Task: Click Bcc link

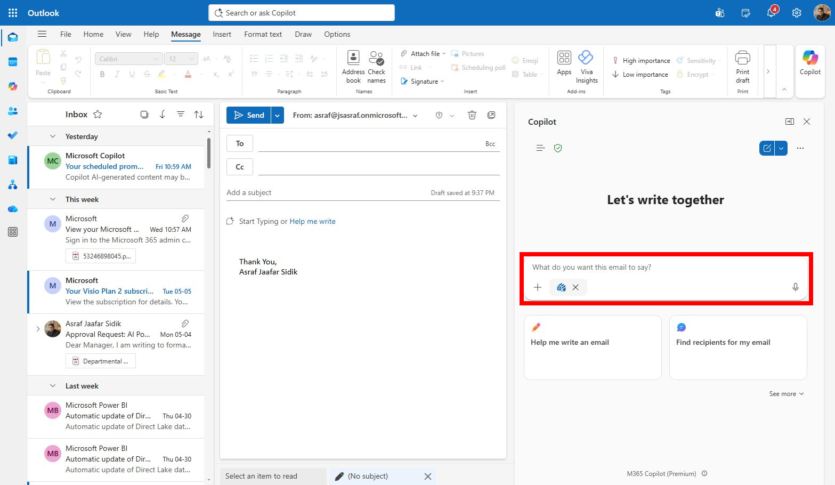Action: tap(490, 144)
